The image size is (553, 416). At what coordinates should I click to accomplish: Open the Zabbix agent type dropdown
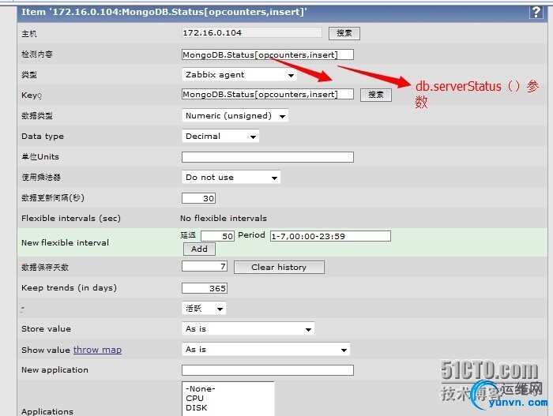coord(239,75)
